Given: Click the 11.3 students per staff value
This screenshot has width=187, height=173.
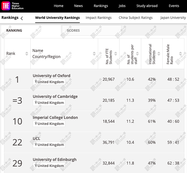Looking at the screenshot, I should click(130, 100).
